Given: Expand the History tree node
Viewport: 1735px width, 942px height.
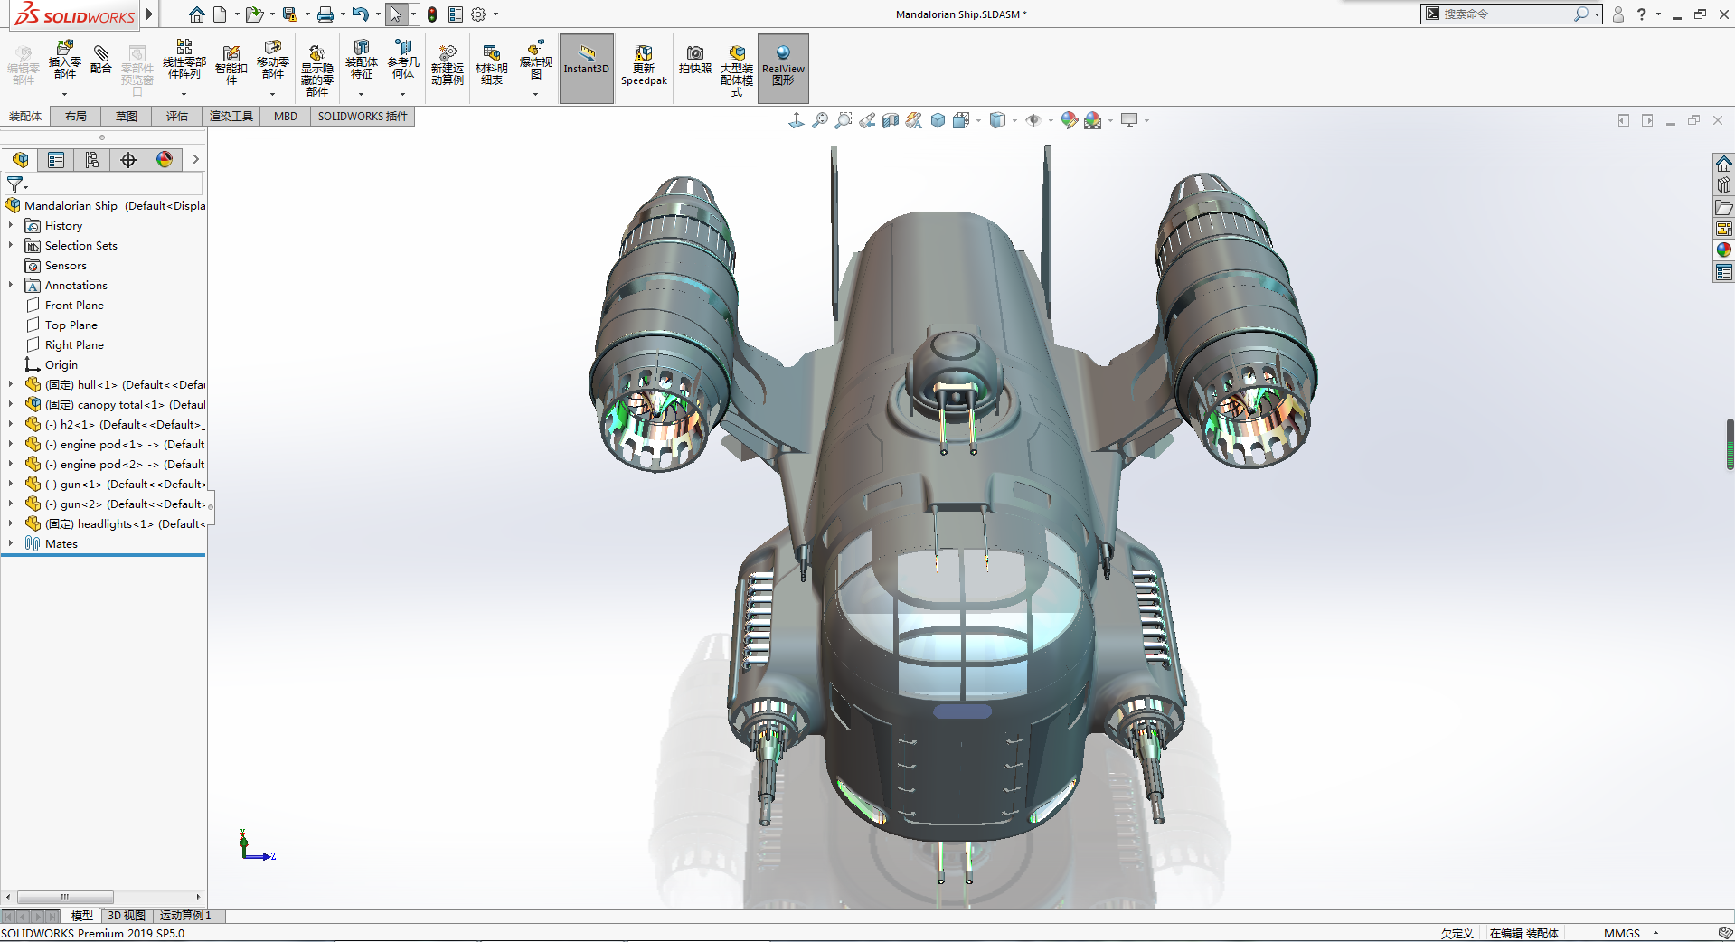Looking at the screenshot, I should [11, 226].
